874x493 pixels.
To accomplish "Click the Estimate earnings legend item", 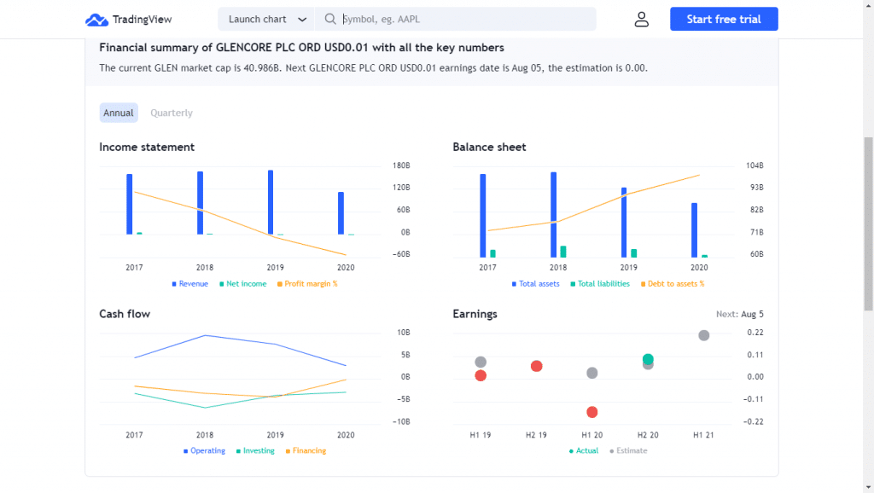I will pyautogui.click(x=628, y=450).
